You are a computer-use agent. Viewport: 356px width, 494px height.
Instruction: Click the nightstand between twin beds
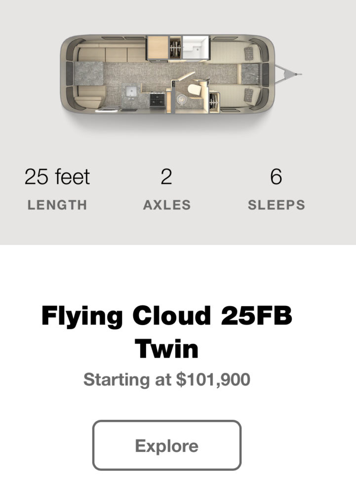[x=250, y=74]
